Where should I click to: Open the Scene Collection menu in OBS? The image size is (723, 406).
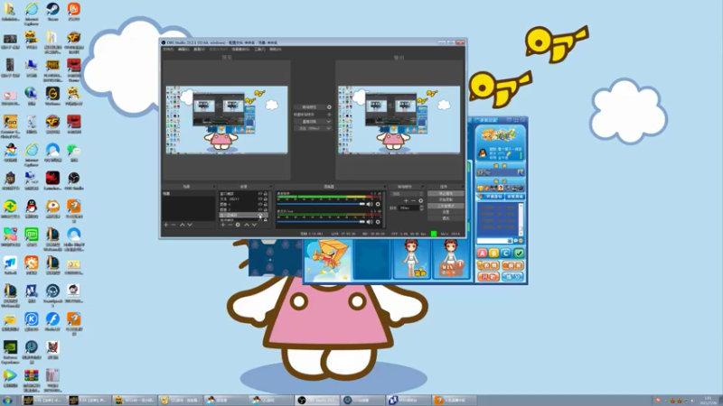click(x=240, y=50)
